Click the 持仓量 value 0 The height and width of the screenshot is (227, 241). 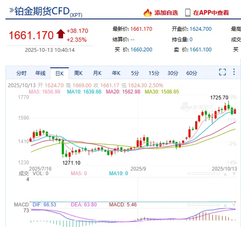coord(191,40)
